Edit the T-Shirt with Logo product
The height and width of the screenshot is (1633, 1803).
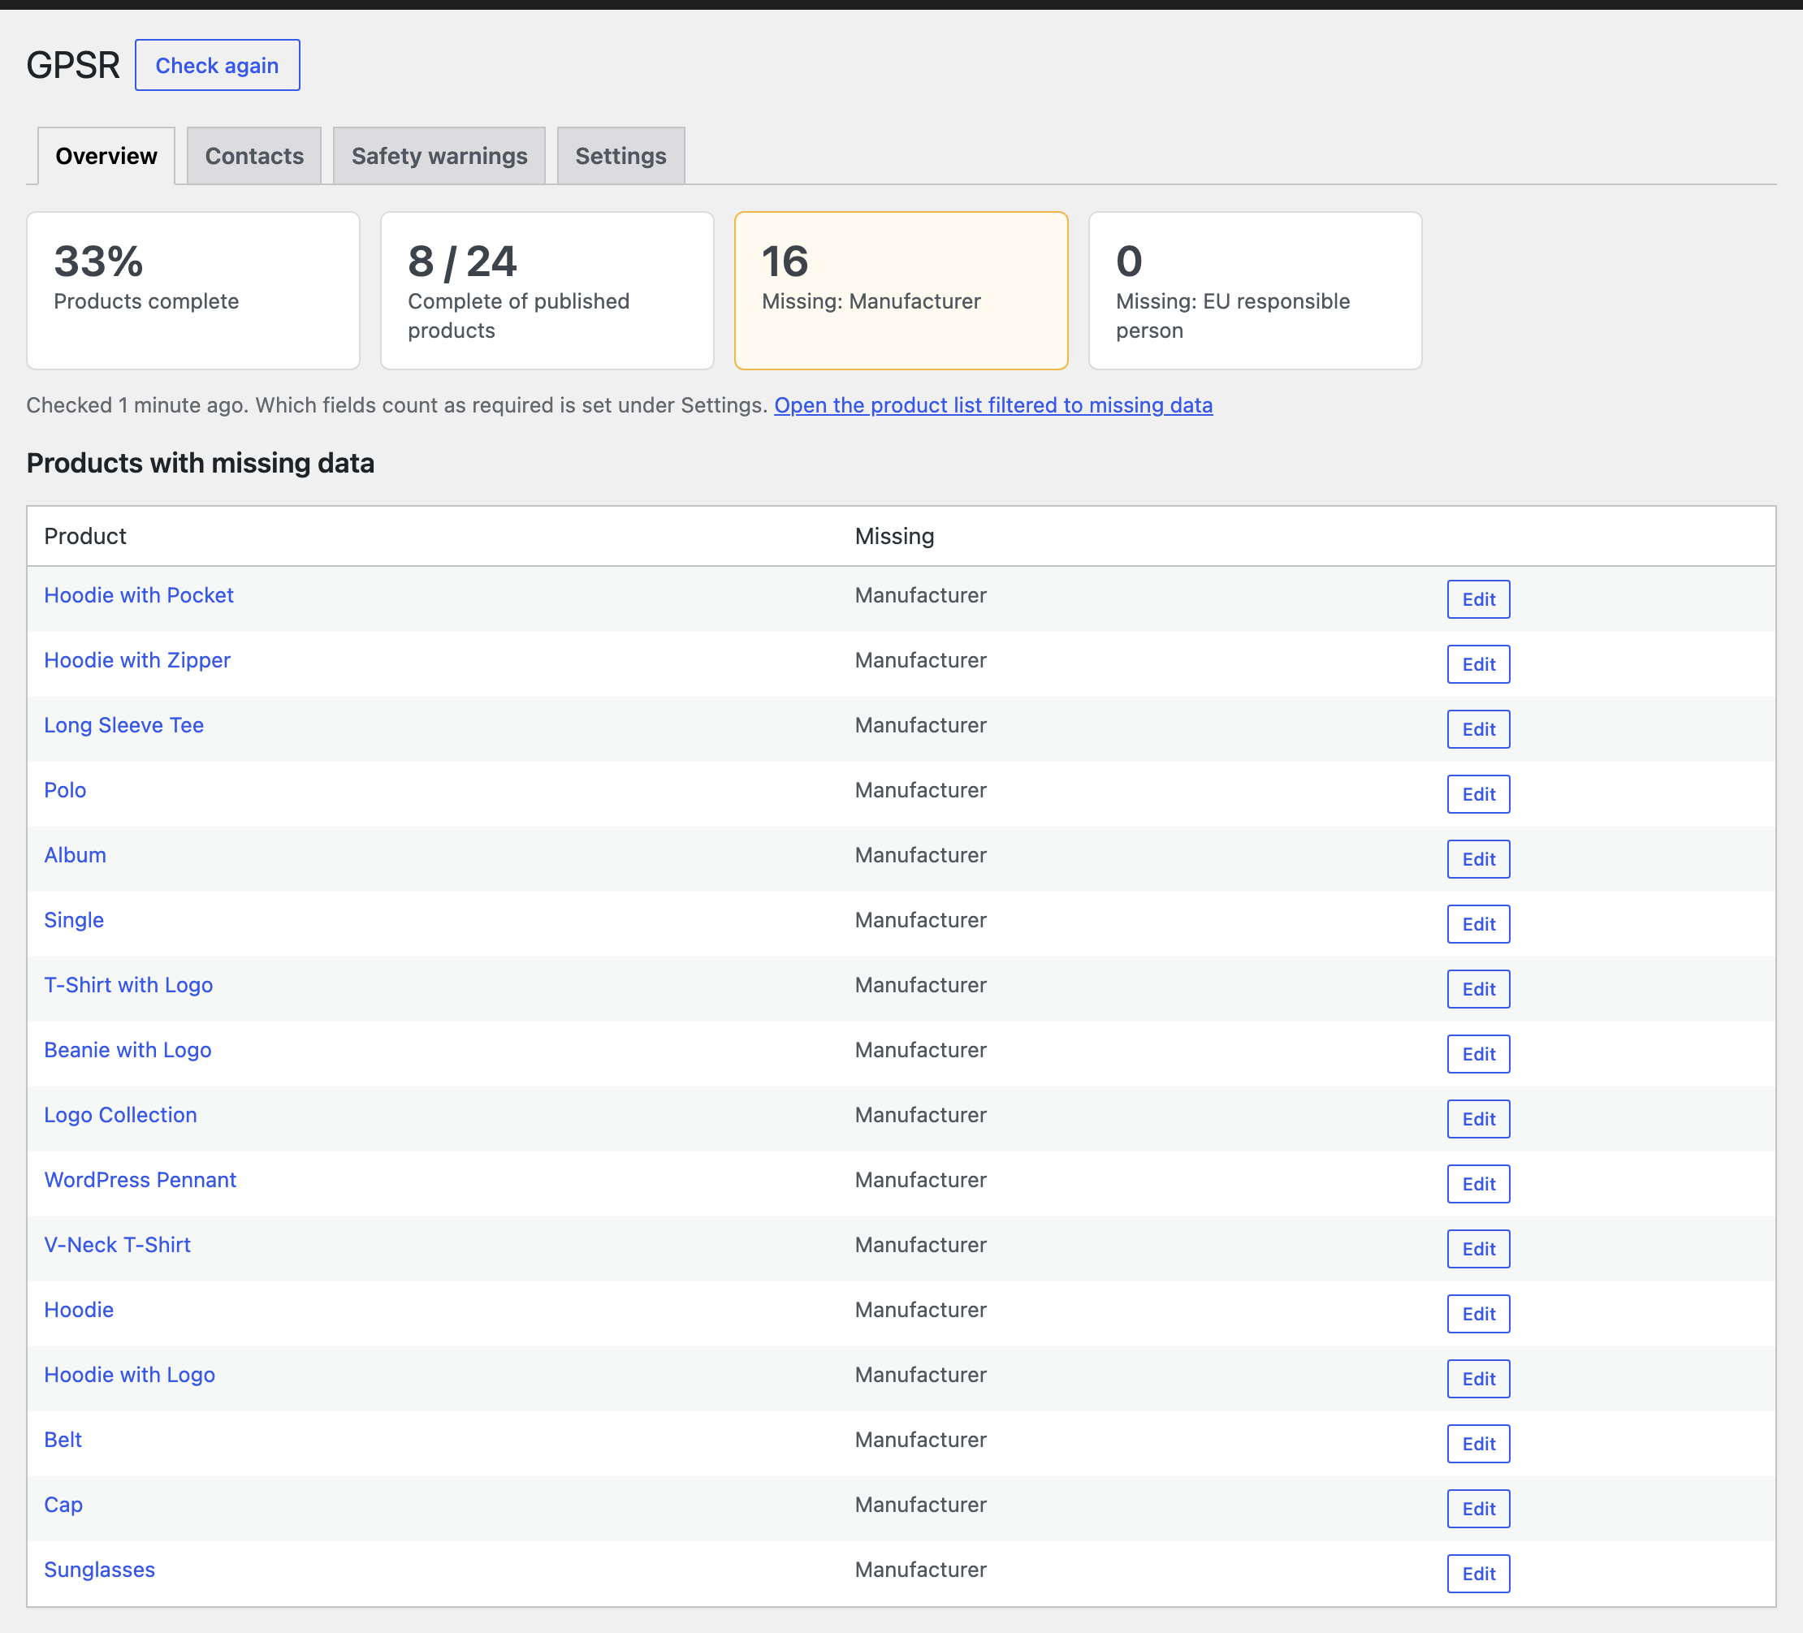point(1479,989)
